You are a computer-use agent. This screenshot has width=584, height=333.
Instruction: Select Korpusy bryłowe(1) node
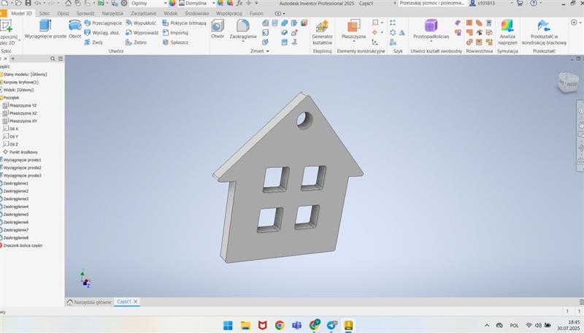click(20, 82)
